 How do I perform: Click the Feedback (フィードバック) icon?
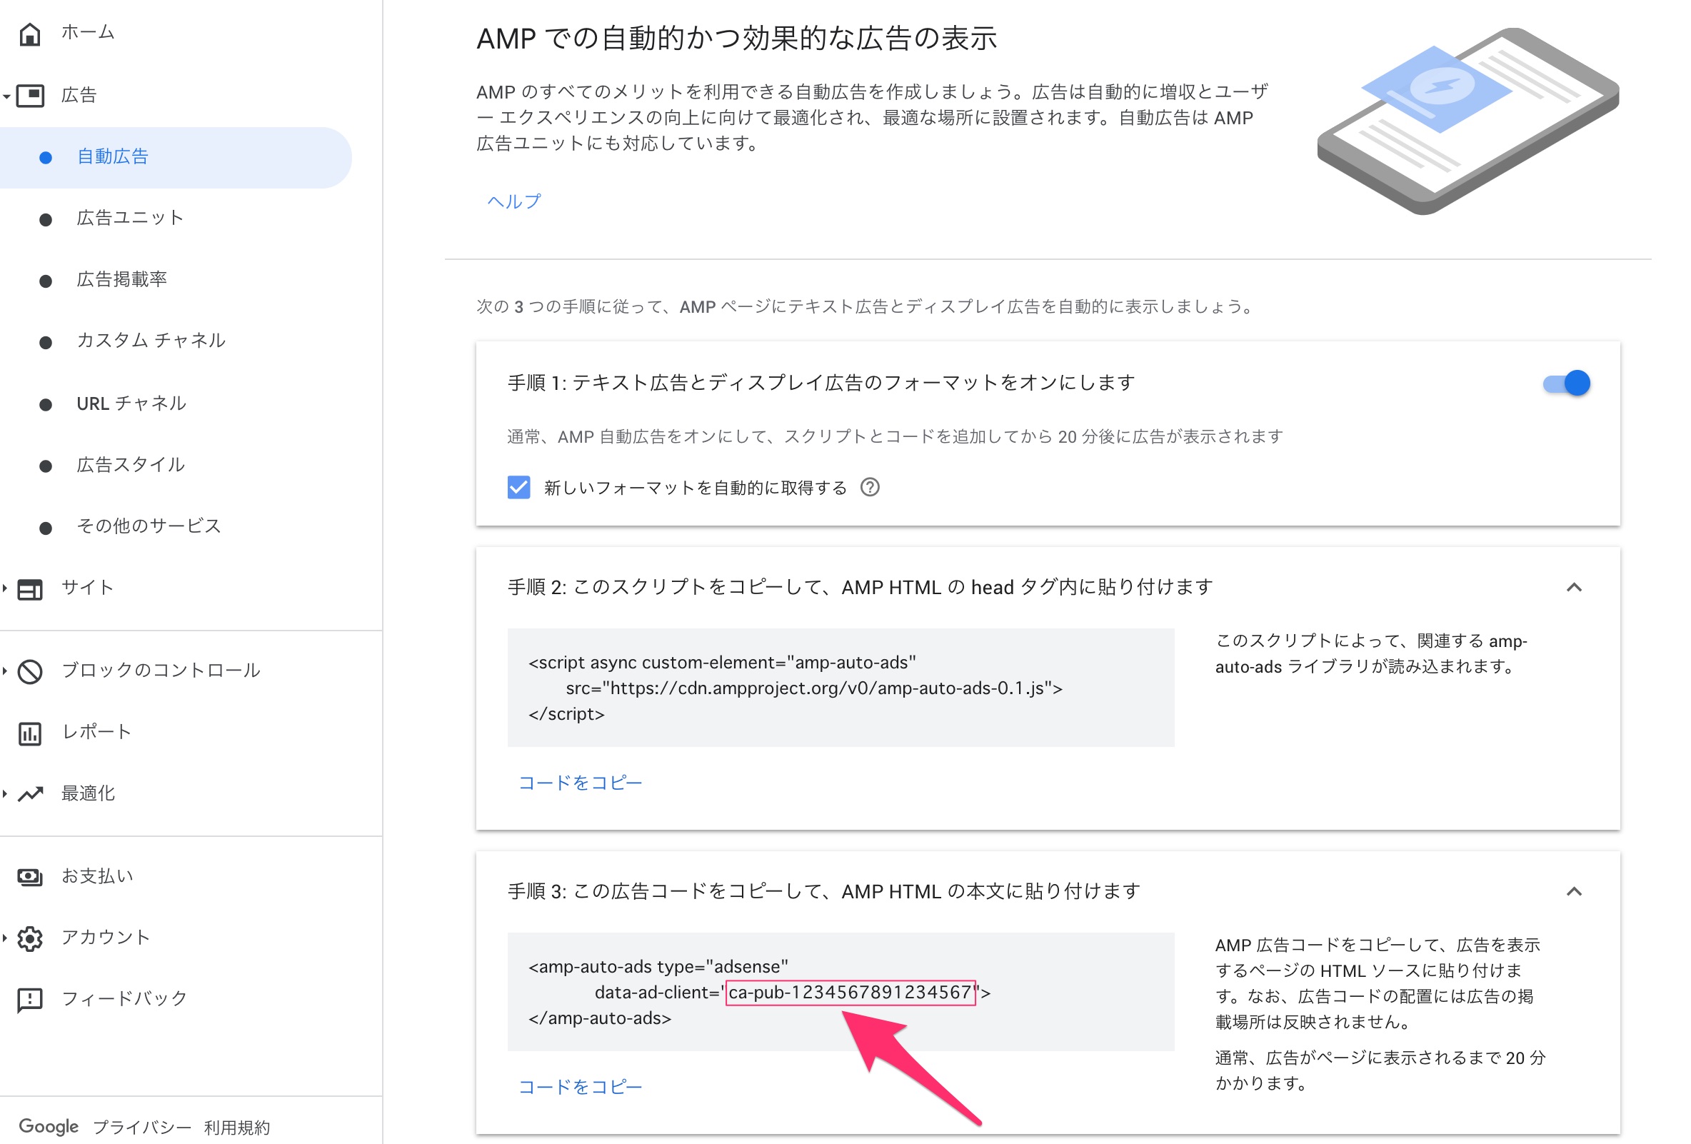[x=30, y=1000]
